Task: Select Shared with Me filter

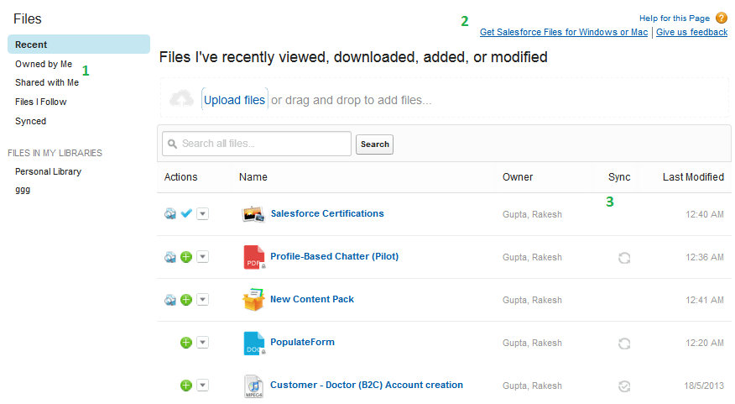Action: pos(47,82)
